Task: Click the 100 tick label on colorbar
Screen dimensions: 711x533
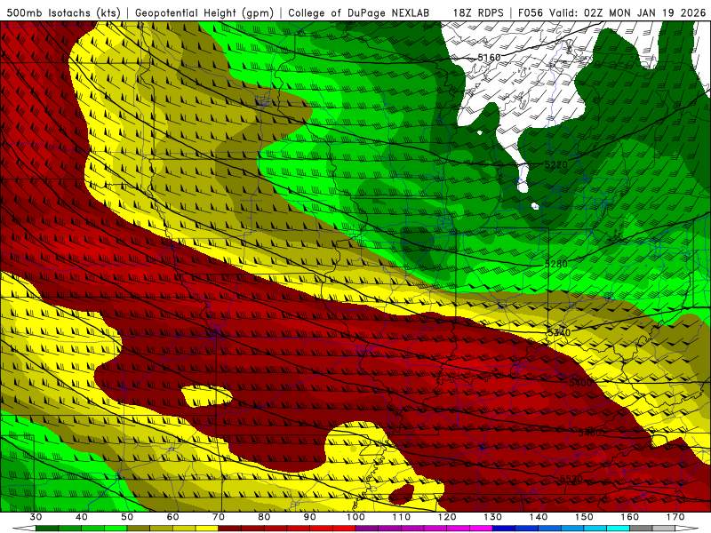Action: pyautogui.click(x=355, y=517)
